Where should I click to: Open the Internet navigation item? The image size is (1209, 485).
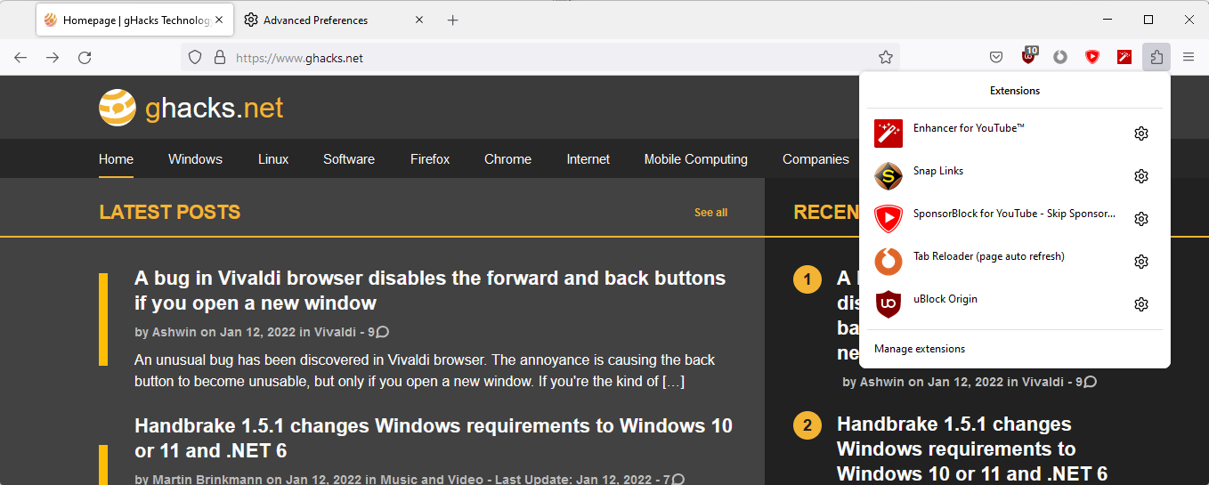[588, 159]
